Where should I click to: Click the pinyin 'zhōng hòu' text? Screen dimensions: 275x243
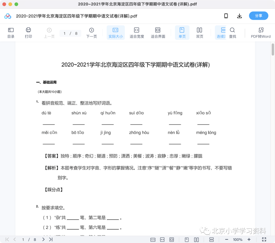click(x=139, y=133)
